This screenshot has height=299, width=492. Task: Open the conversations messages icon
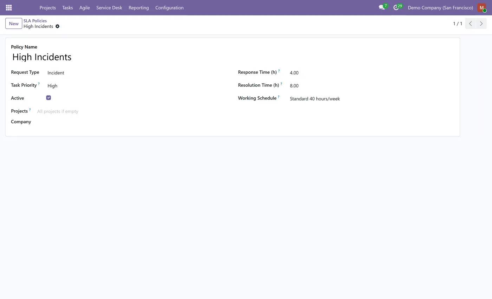pos(382,7)
